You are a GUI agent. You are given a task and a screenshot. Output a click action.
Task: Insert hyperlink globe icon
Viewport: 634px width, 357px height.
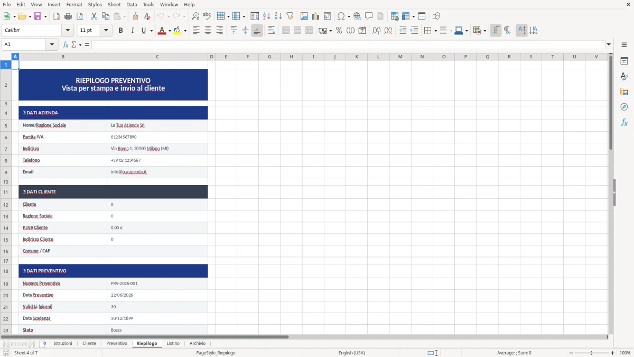coord(357,16)
